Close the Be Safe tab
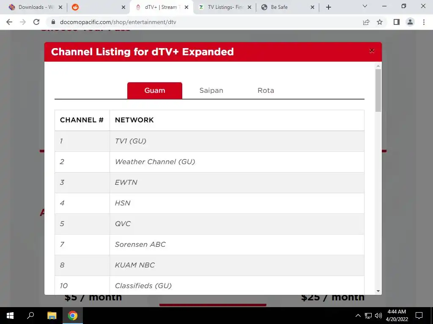Screen dimensions: 433x324 point(312,7)
